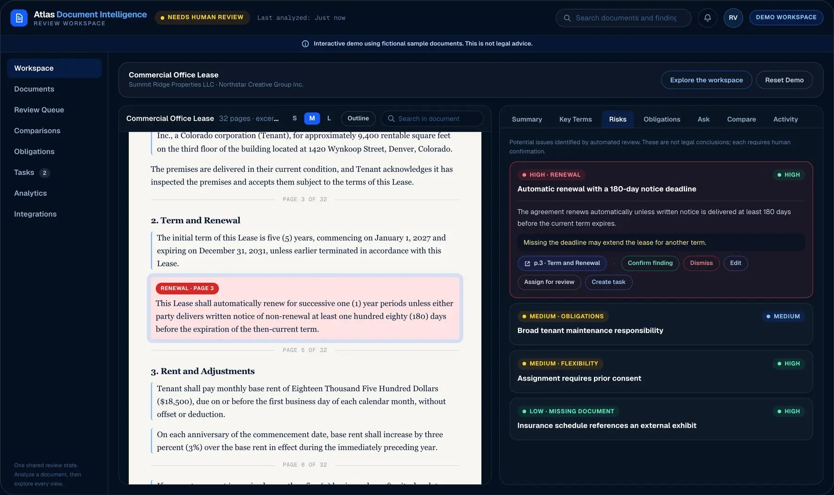Collapse the Automatic renewal 180-day notice risk
Viewport: 834px width, 495px height.
click(661, 182)
